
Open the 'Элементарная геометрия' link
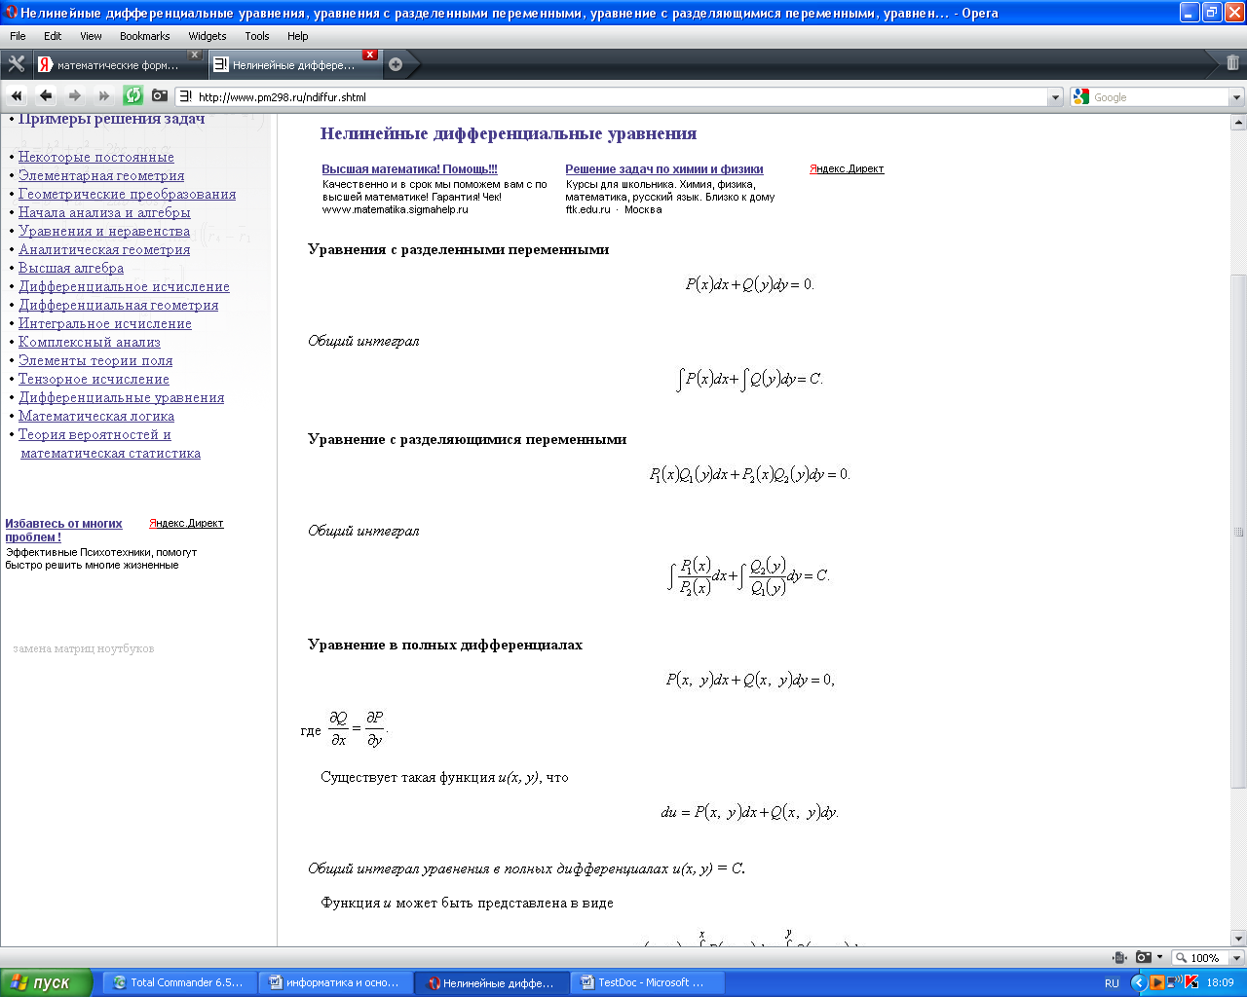[x=101, y=175]
